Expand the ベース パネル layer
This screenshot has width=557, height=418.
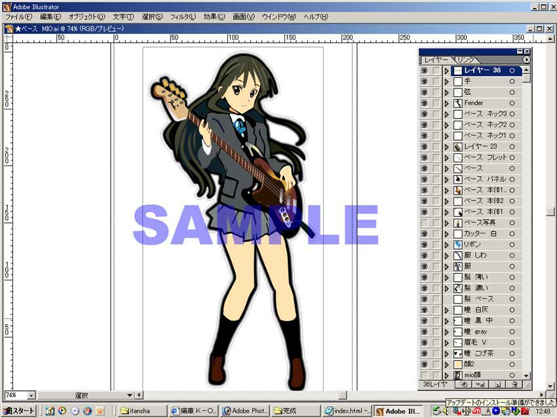(447, 180)
